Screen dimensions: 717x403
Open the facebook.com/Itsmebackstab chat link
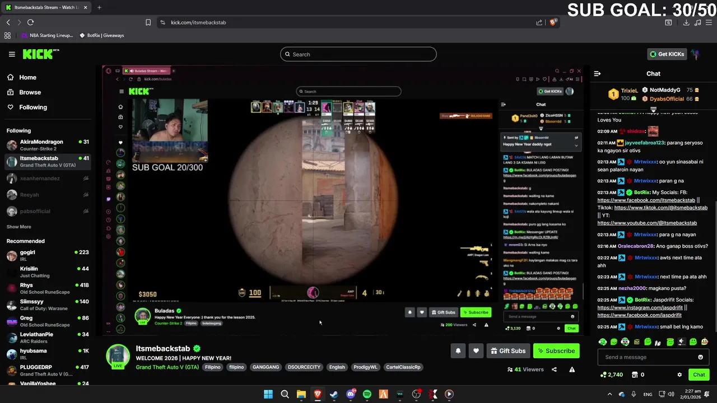(646, 200)
